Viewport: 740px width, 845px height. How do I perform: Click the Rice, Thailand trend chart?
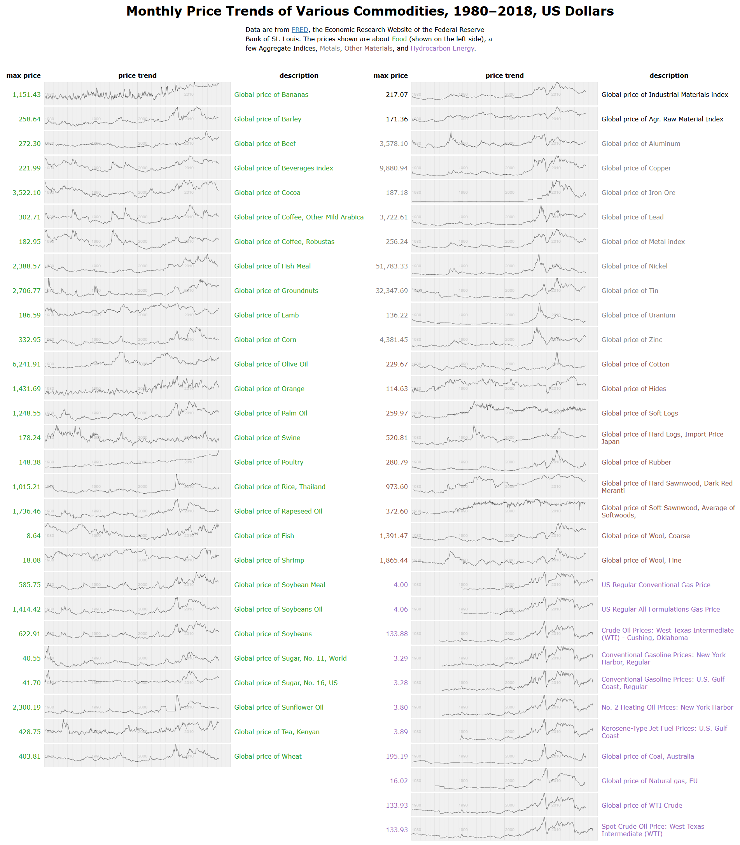click(x=137, y=486)
